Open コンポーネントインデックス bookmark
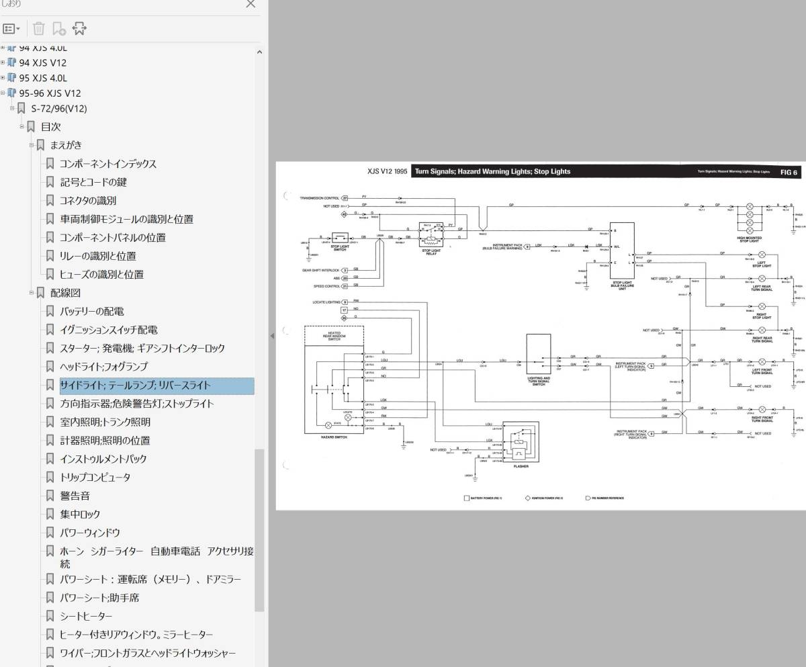Screen dimensions: 806x667 pos(108,164)
